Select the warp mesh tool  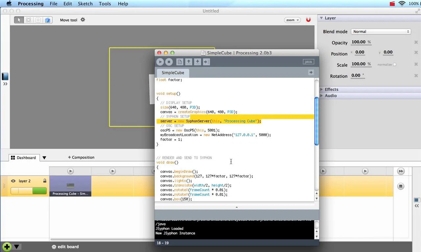point(29,20)
